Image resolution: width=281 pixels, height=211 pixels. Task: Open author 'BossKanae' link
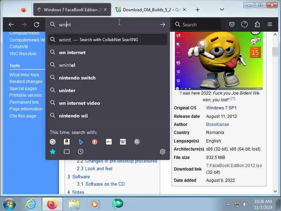pyautogui.click(x=217, y=124)
